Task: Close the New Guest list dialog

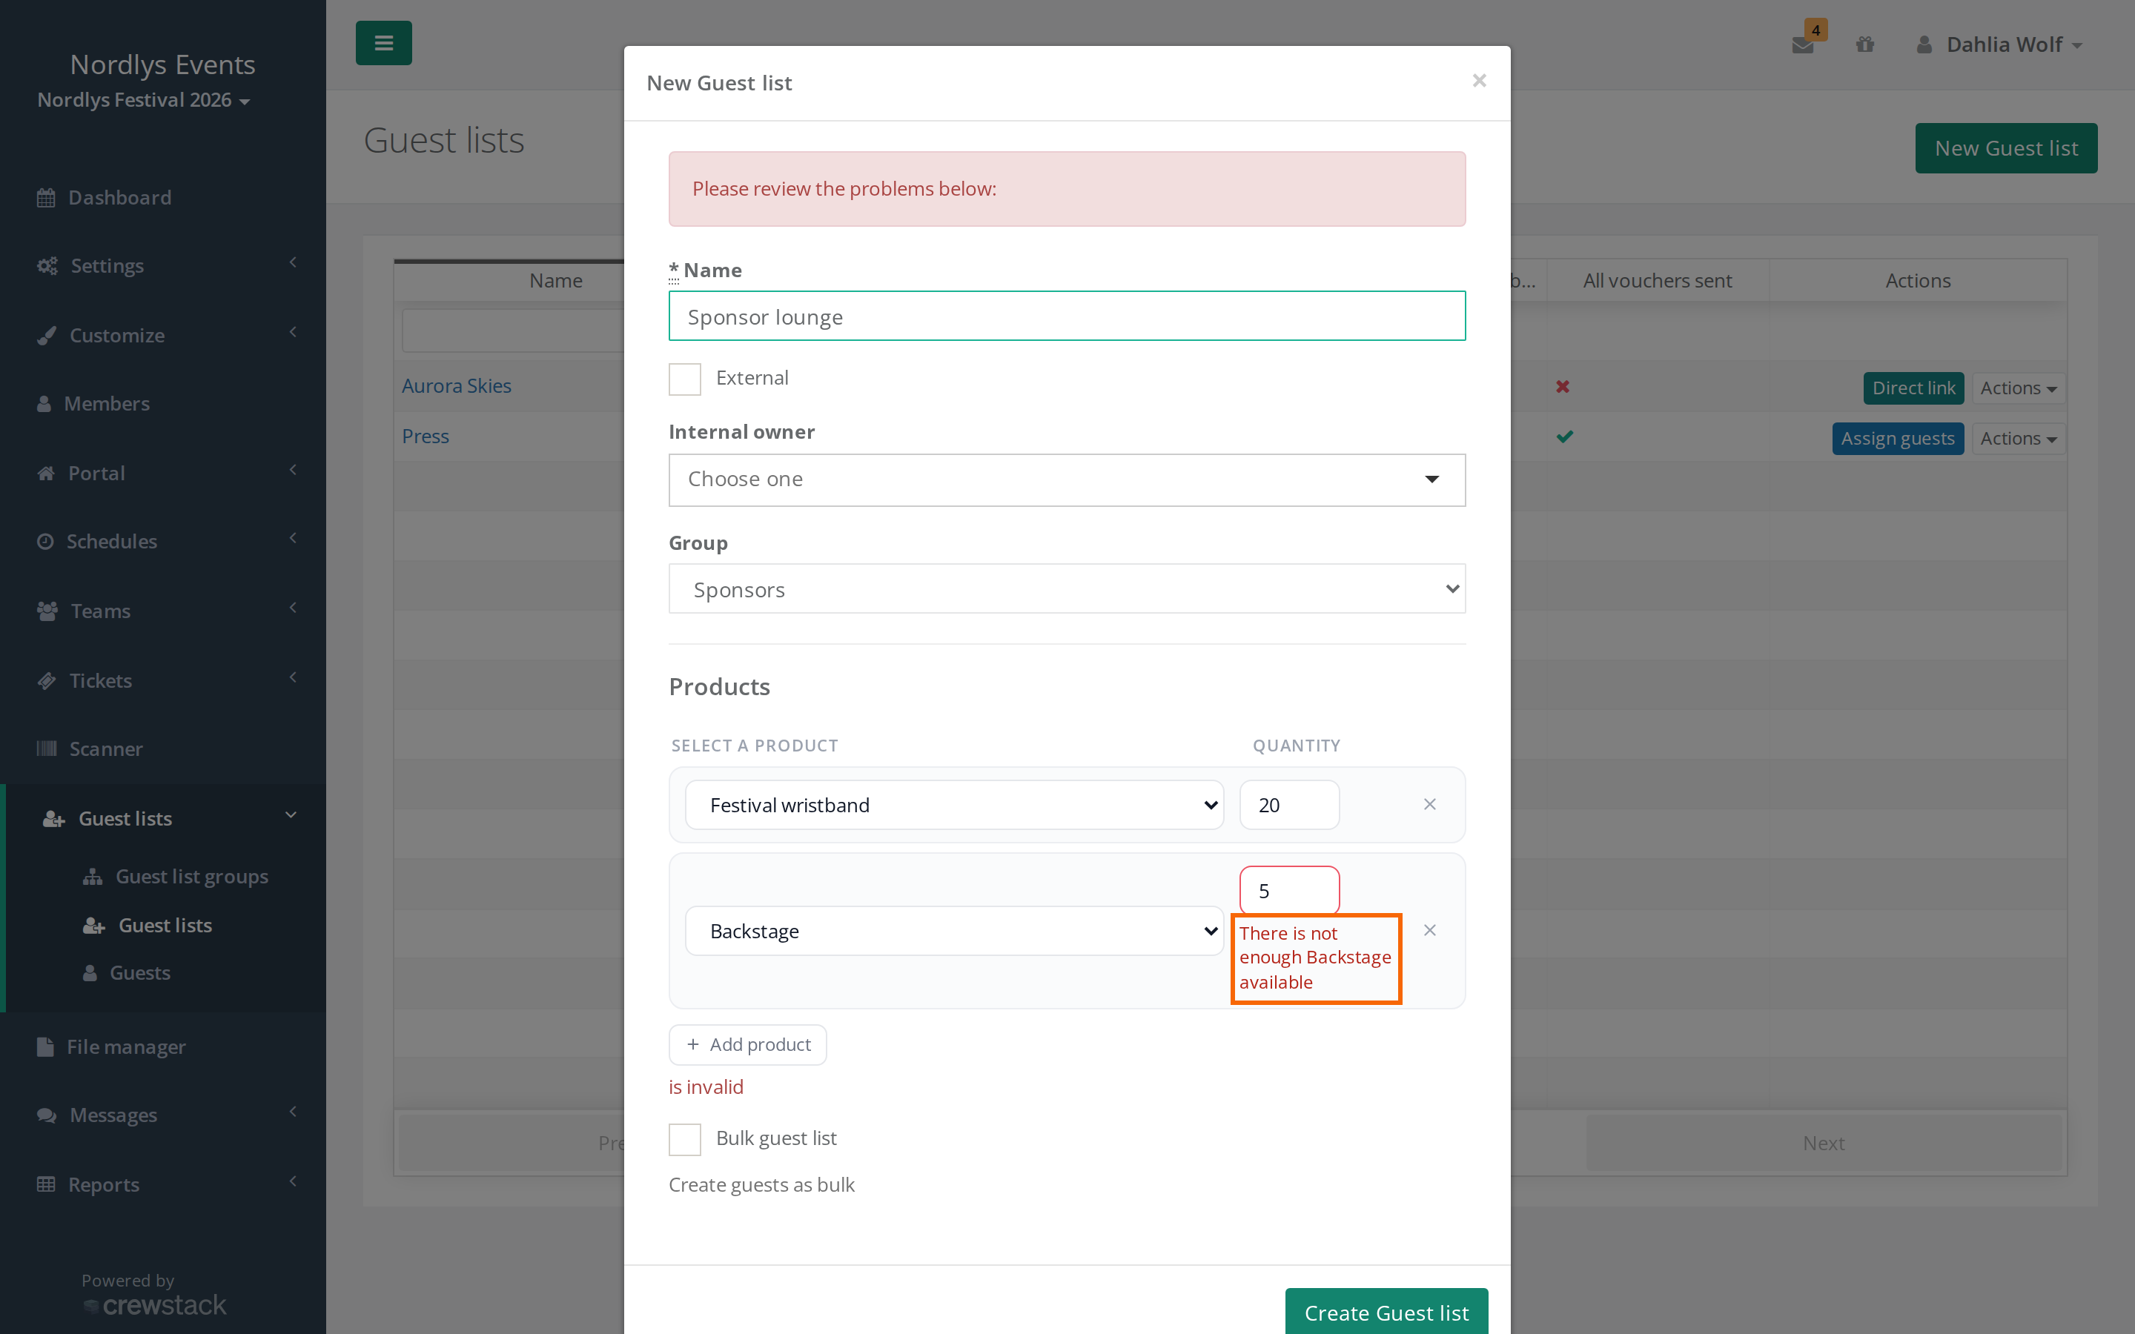Action: (1480, 82)
